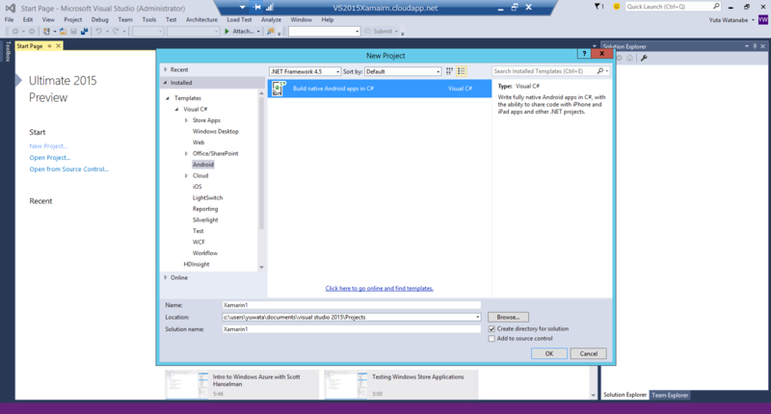The image size is (771, 414).
Task: Open the File menu
Action: [x=10, y=19]
